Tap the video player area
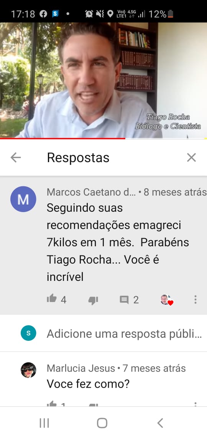The image size is (207, 438). pos(103,80)
